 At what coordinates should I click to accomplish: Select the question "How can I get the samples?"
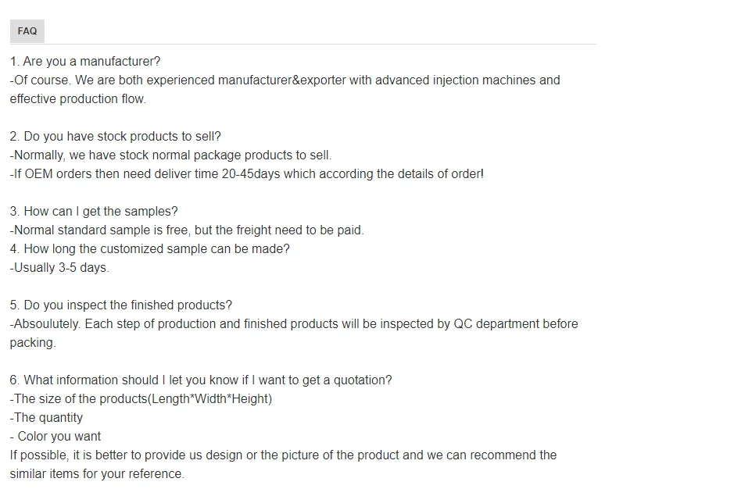coord(94,211)
